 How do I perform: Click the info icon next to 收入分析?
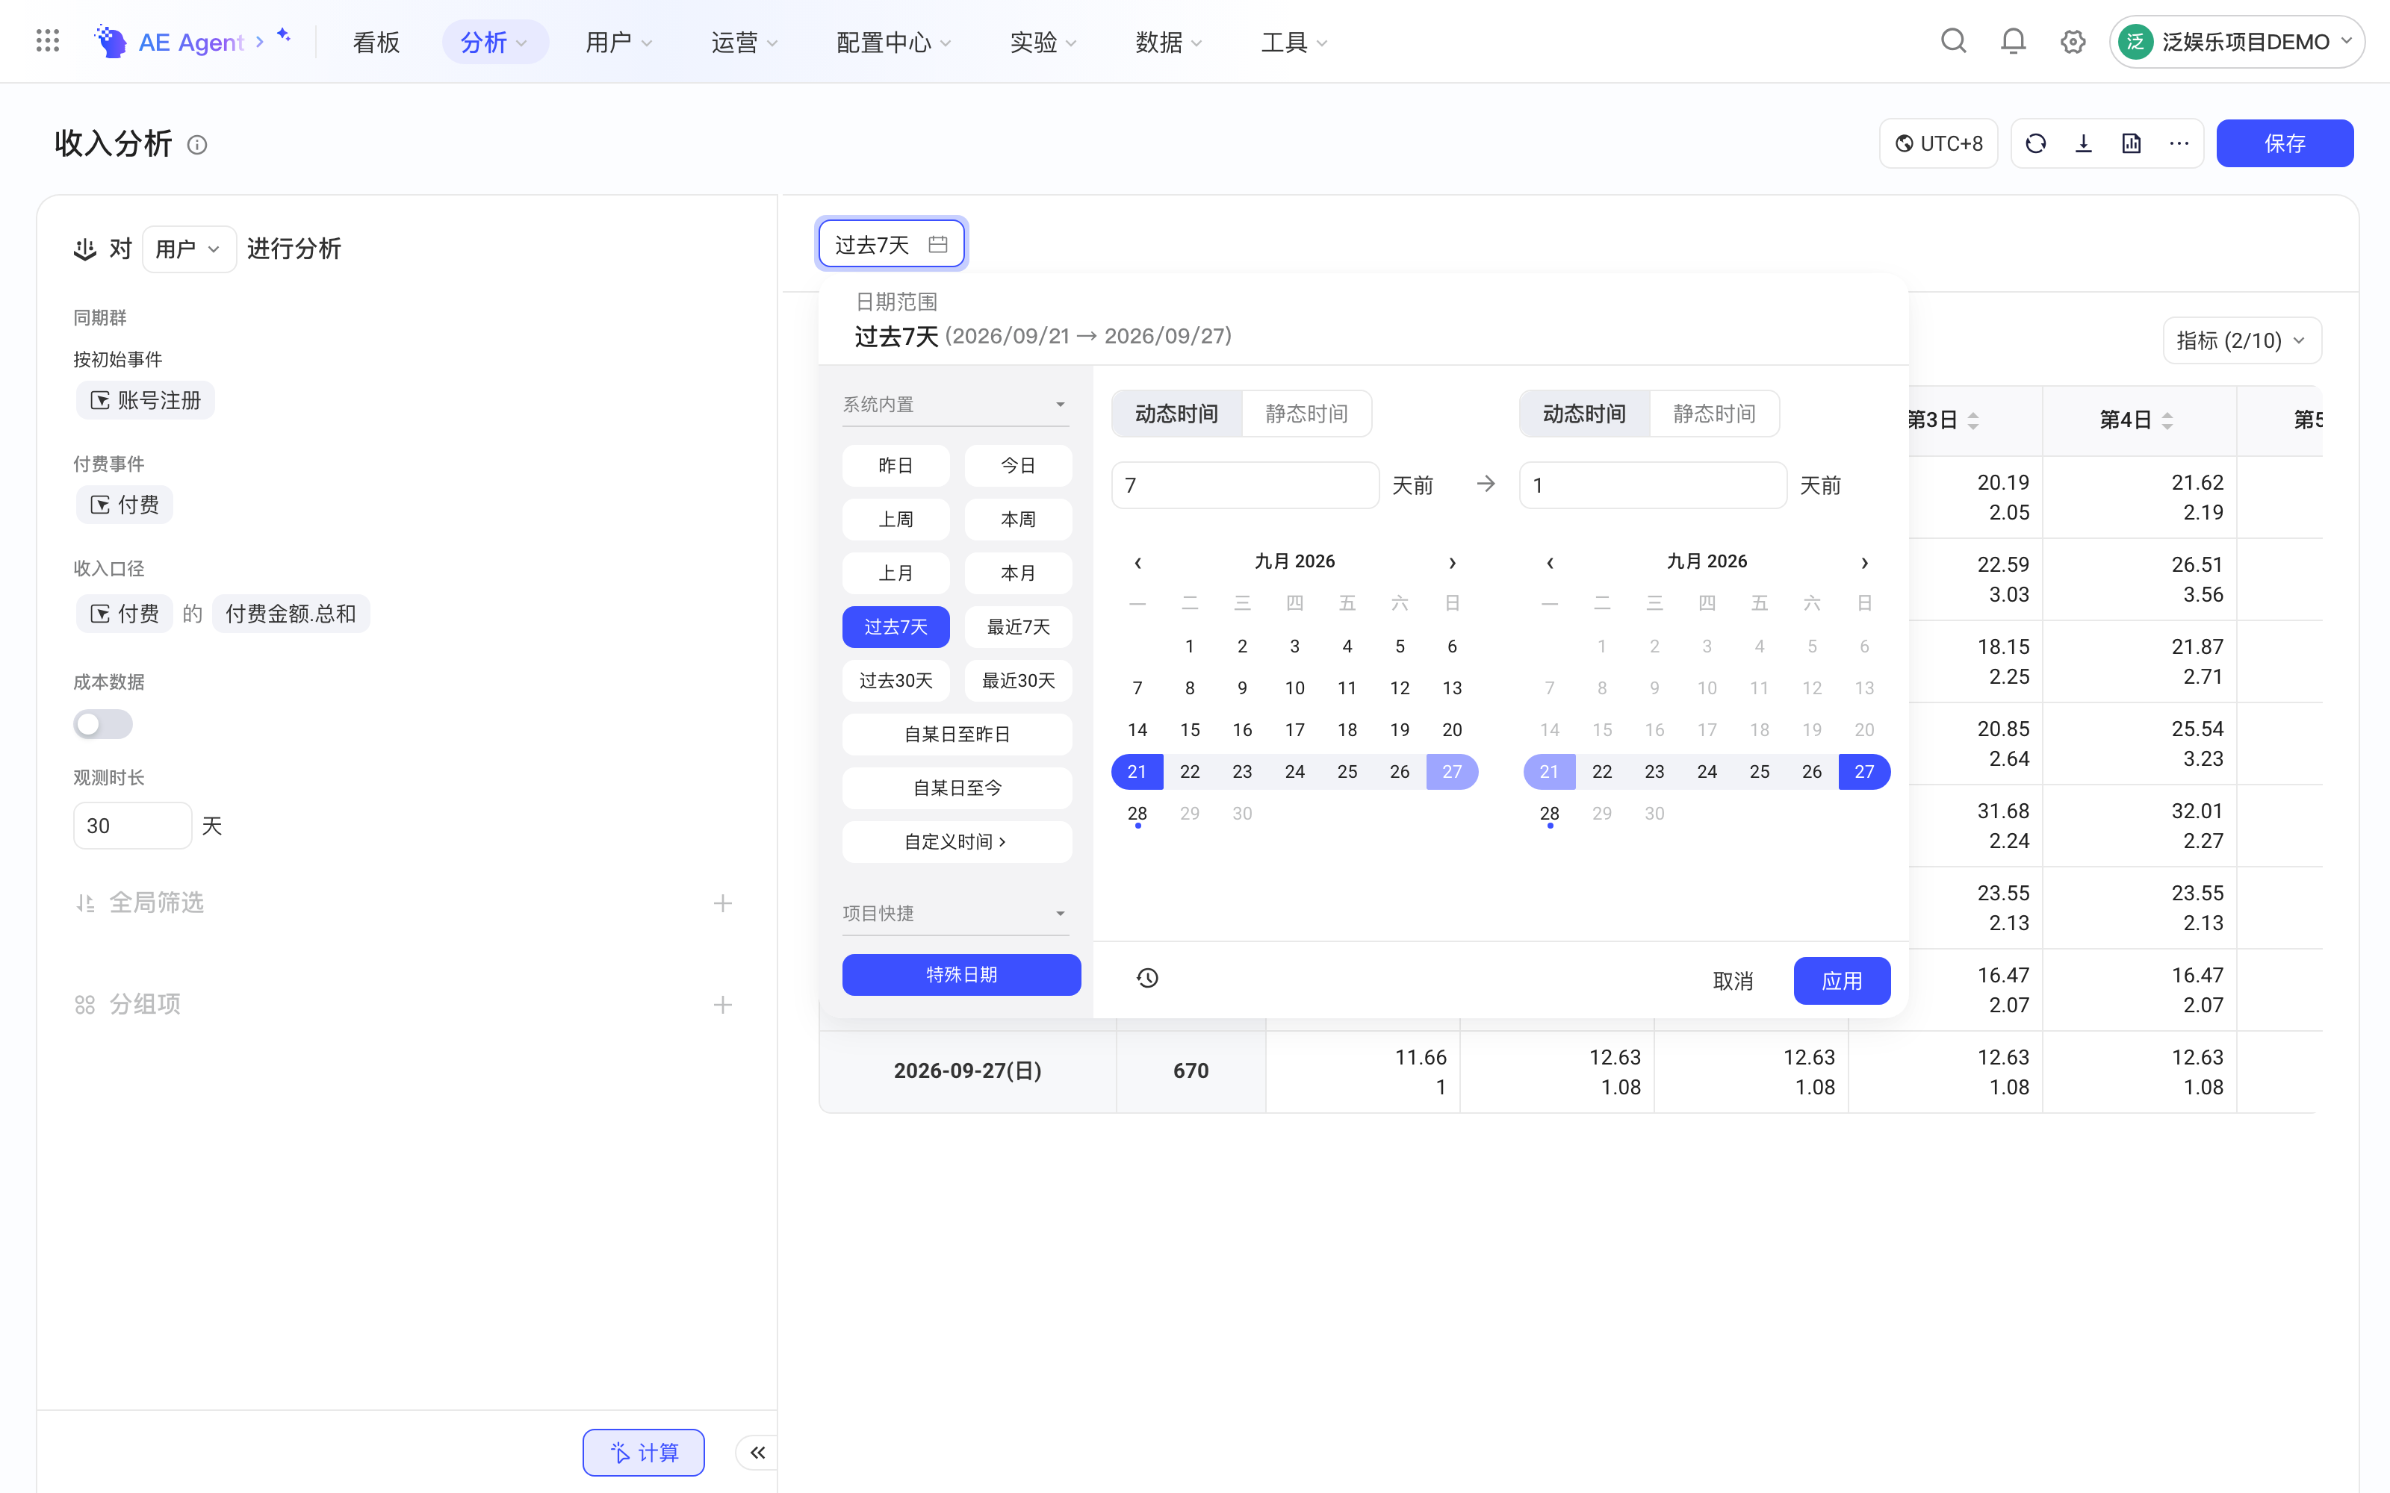(197, 145)
